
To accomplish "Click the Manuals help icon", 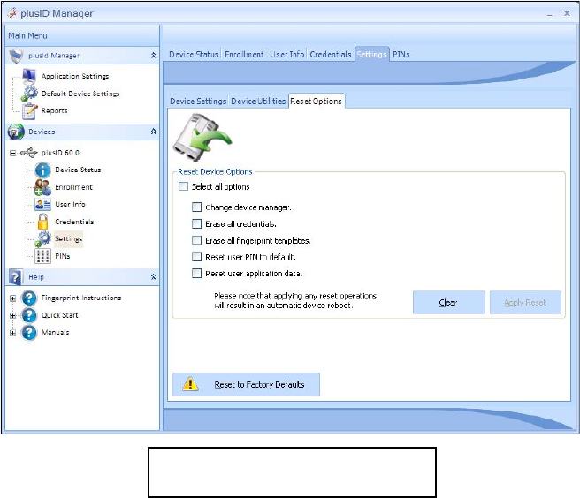I will pos(29,333).
